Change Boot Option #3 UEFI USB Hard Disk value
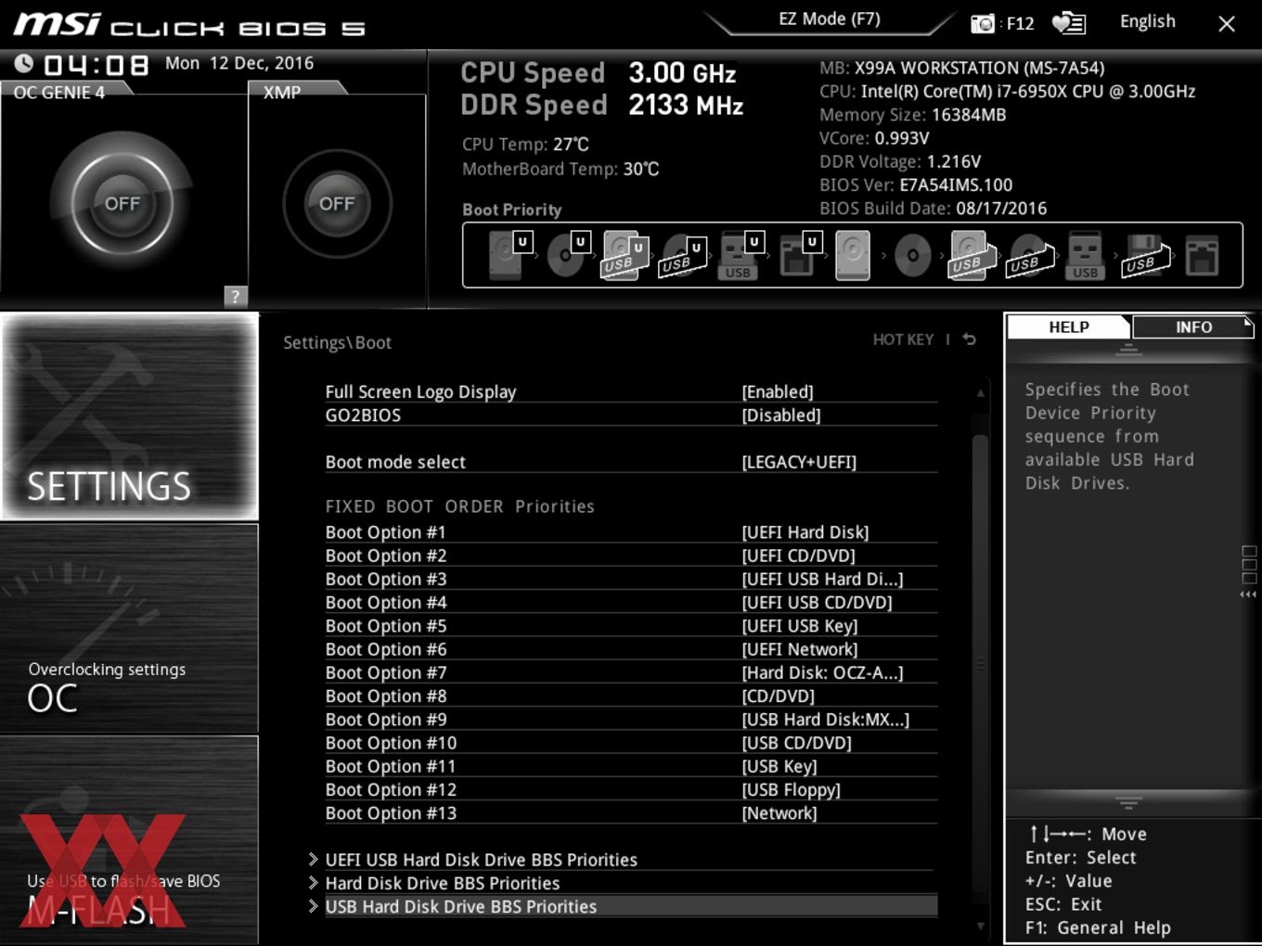This screenshot has height=946, width=1262. (822, 579)
